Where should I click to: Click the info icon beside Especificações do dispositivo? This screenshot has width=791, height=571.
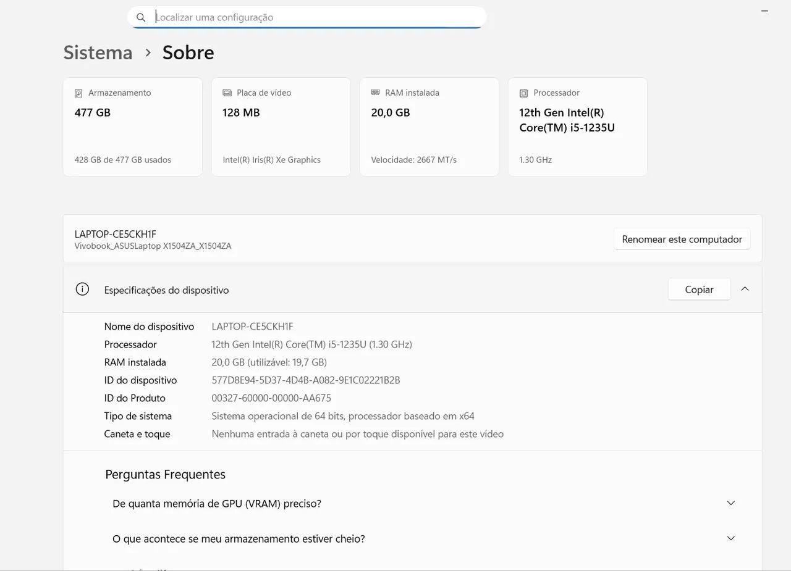[x=82, y=290]
